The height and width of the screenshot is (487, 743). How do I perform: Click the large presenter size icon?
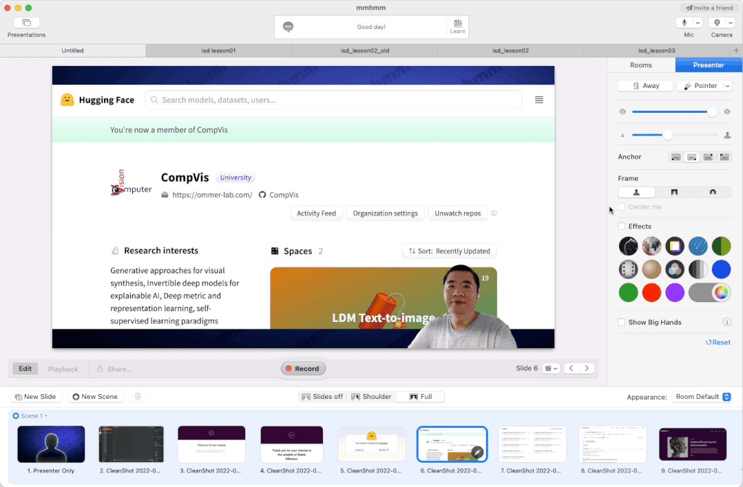727,136
